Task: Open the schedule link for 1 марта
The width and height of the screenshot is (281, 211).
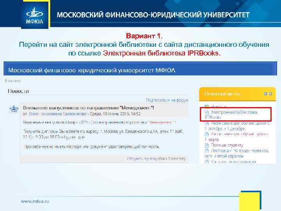Action: 237,137
